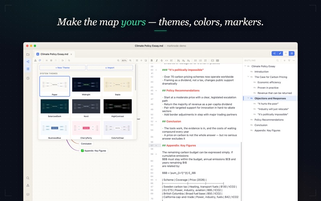Toggle the outline pane button top-right
This screenshot has height=201, width=321.
[292, 53]
